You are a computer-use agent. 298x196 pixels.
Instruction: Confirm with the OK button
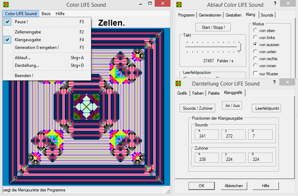click(x=201, y=186)
